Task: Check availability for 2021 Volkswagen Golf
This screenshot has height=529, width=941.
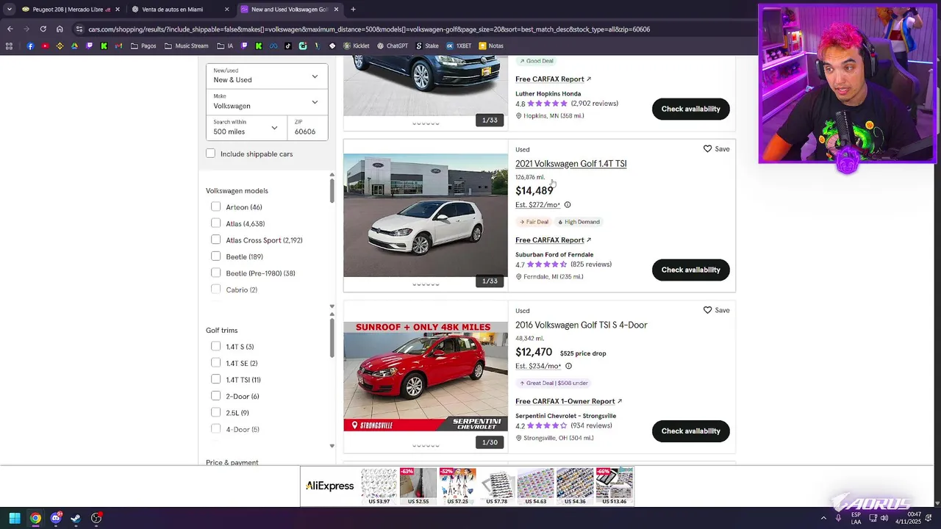Action: 690,270
